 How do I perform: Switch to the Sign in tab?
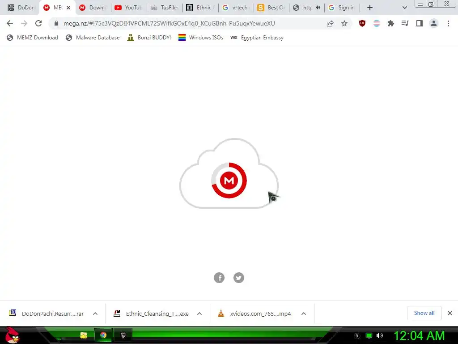coord(342,8)
